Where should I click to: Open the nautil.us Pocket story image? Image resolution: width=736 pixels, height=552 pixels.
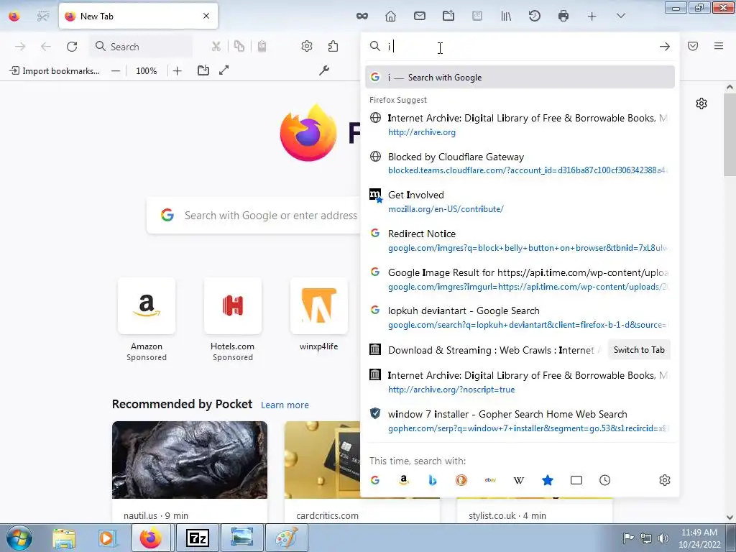pyautogui.click(x=190, y=459)
